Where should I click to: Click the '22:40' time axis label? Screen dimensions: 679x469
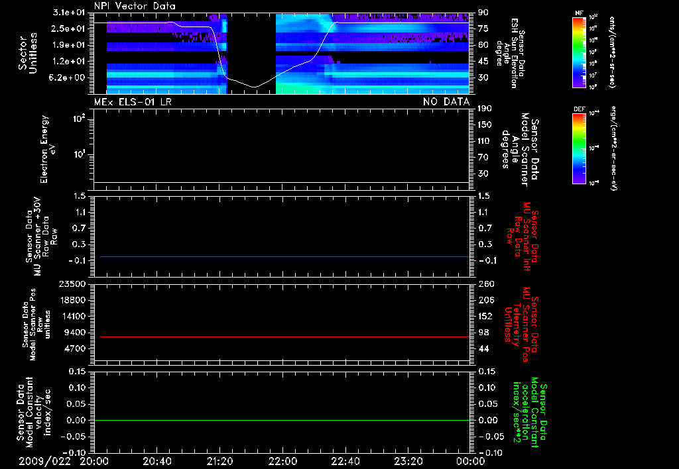(345, 461)
